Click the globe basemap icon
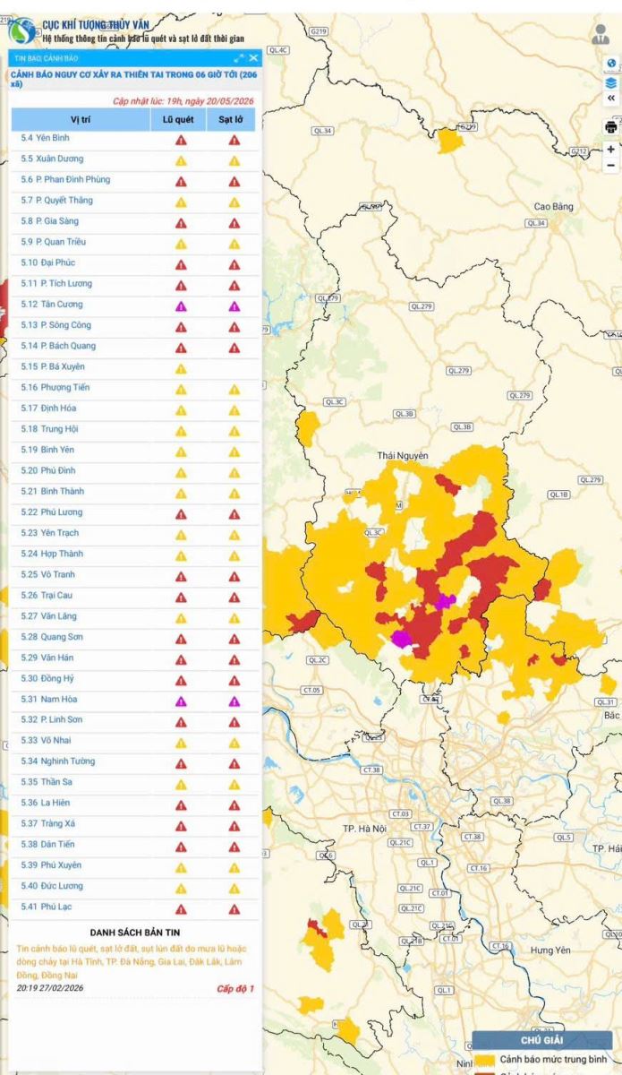The image size is (622, 1075). tap(611, 64)
